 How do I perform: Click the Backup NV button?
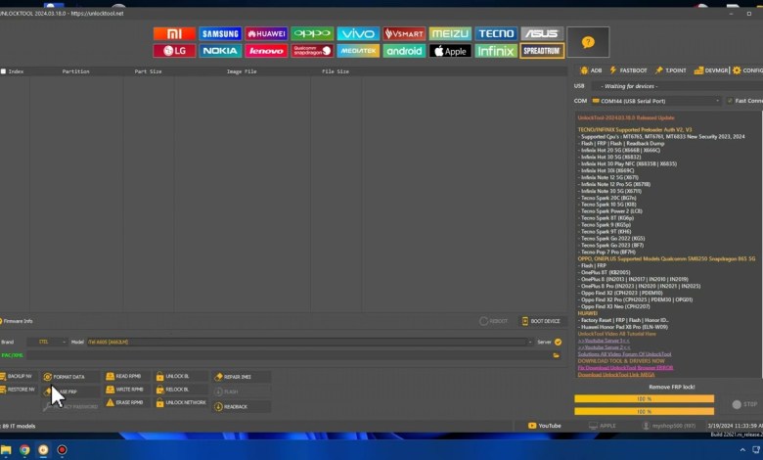(x=17, y=376)
